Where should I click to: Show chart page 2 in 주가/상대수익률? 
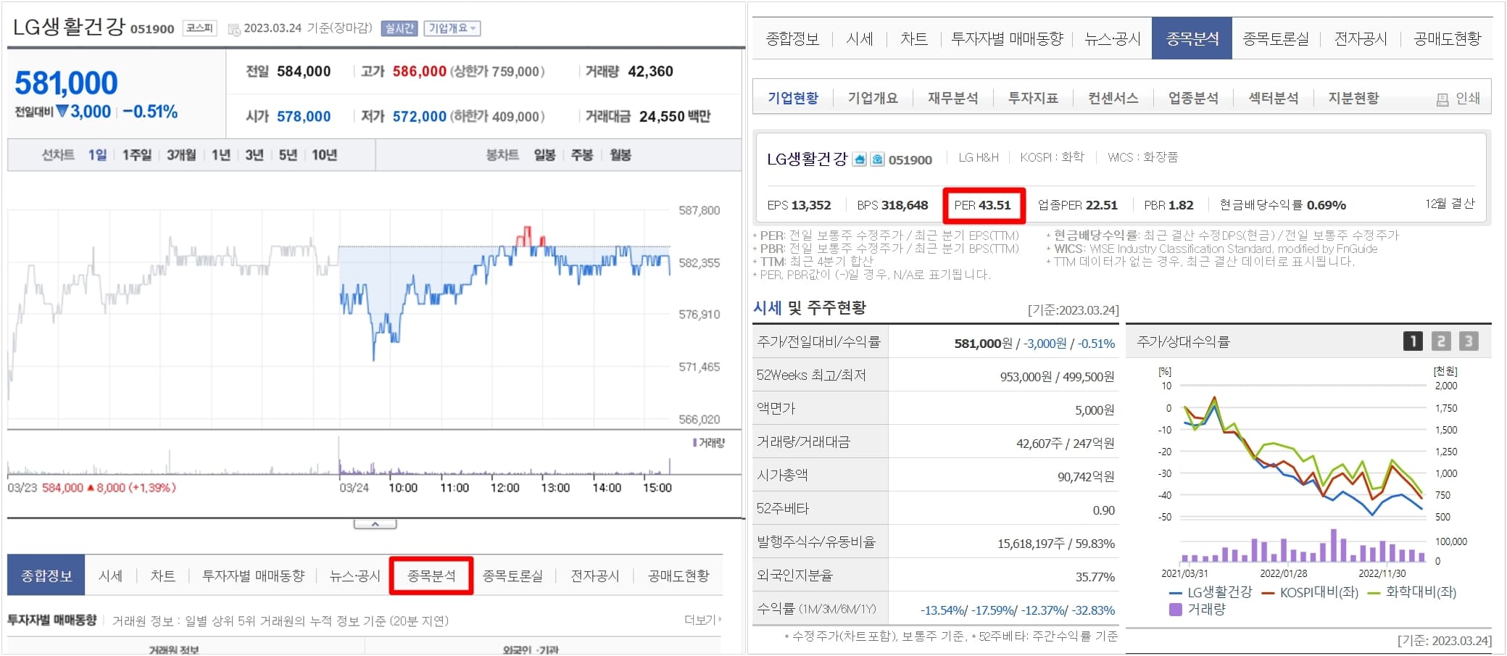tap(1441, 341)
